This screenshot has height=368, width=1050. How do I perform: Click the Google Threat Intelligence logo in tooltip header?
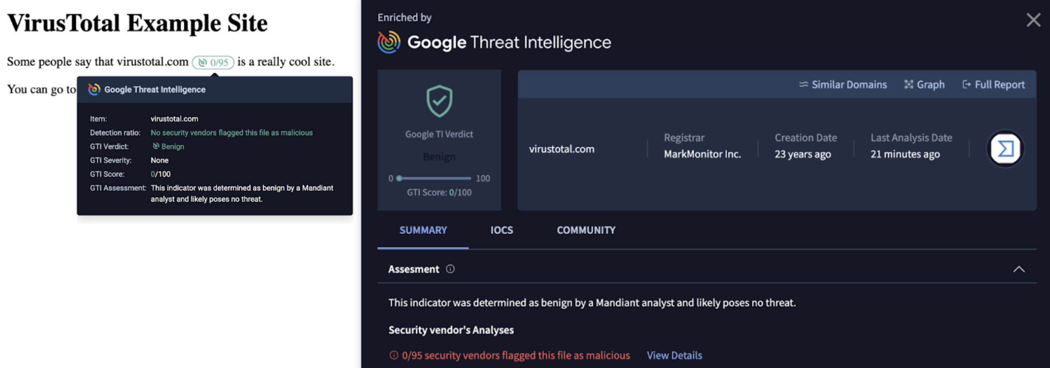coord(94,89)
